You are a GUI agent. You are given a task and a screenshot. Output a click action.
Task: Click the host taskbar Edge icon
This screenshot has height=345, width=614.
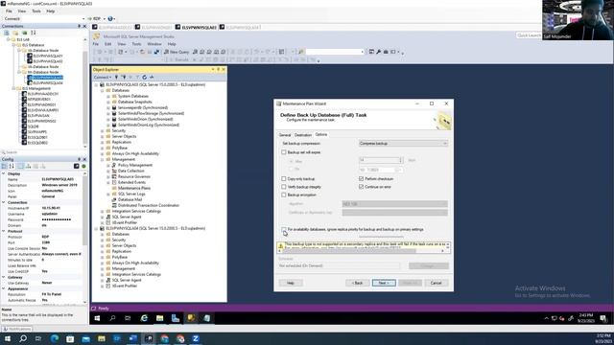(x=55, y=338)
